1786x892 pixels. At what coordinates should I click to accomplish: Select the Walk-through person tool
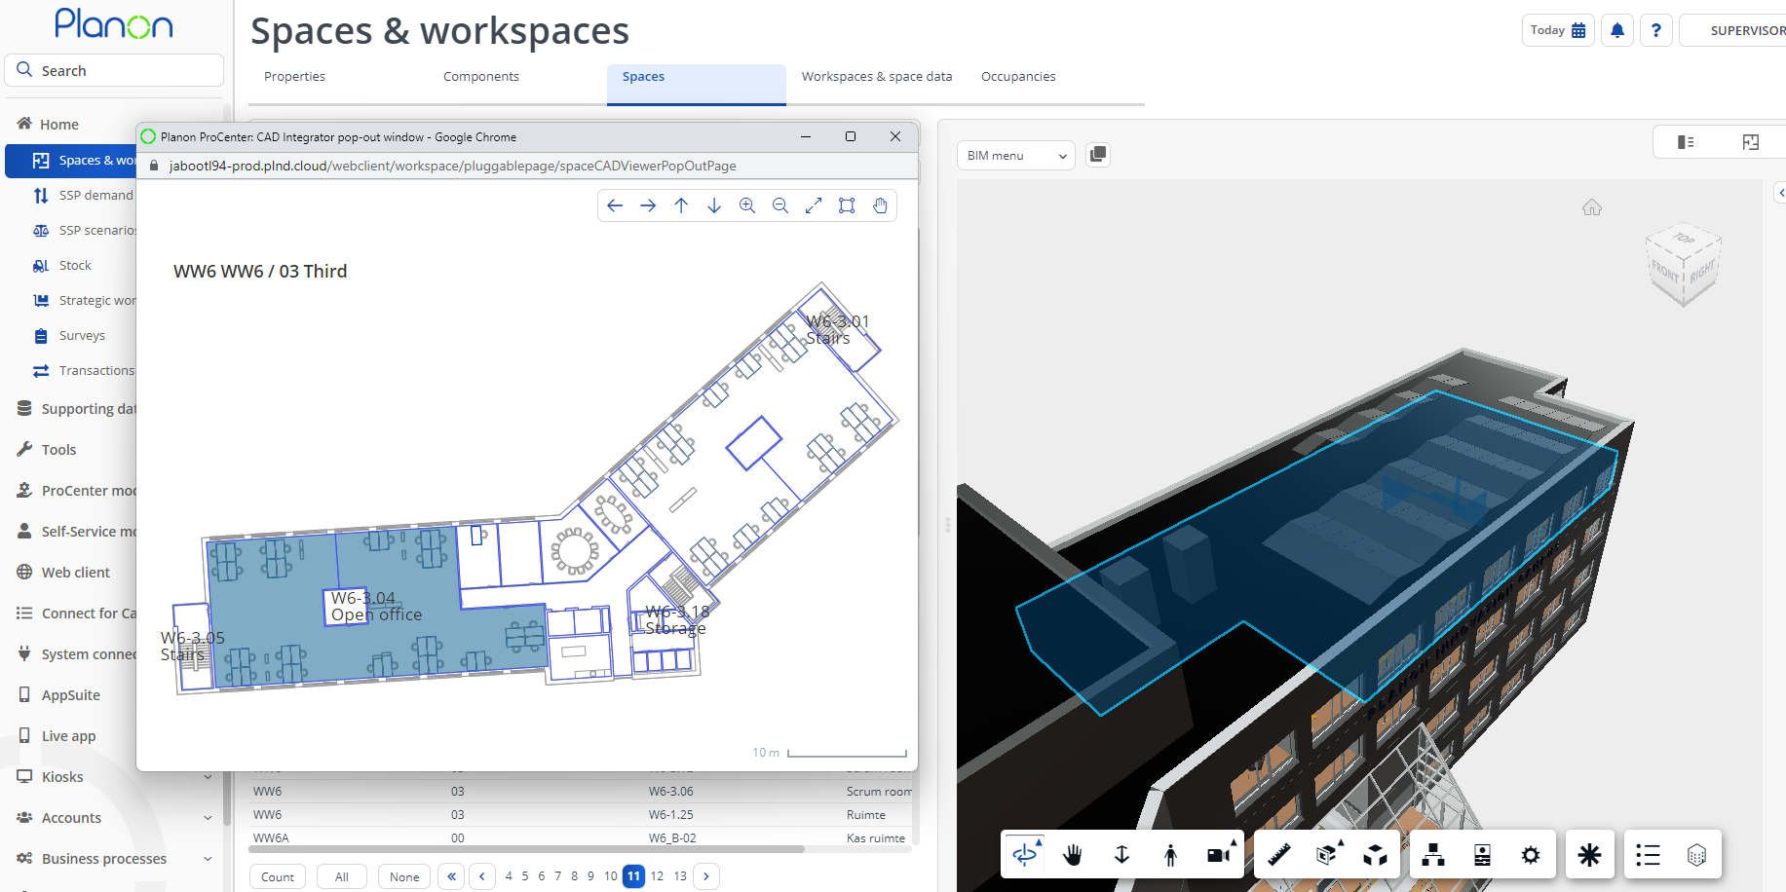(x=1170, y=854)
